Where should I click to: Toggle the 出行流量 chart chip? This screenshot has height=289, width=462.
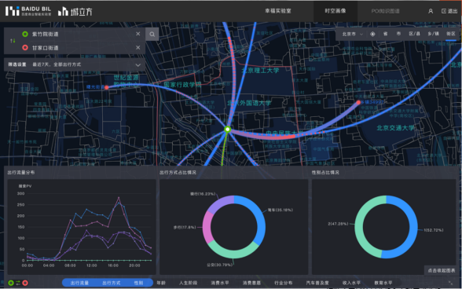(x=79, y=283)
